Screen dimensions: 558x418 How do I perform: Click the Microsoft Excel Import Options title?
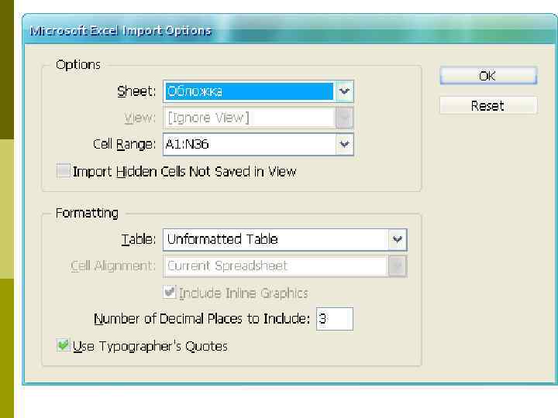120,30
